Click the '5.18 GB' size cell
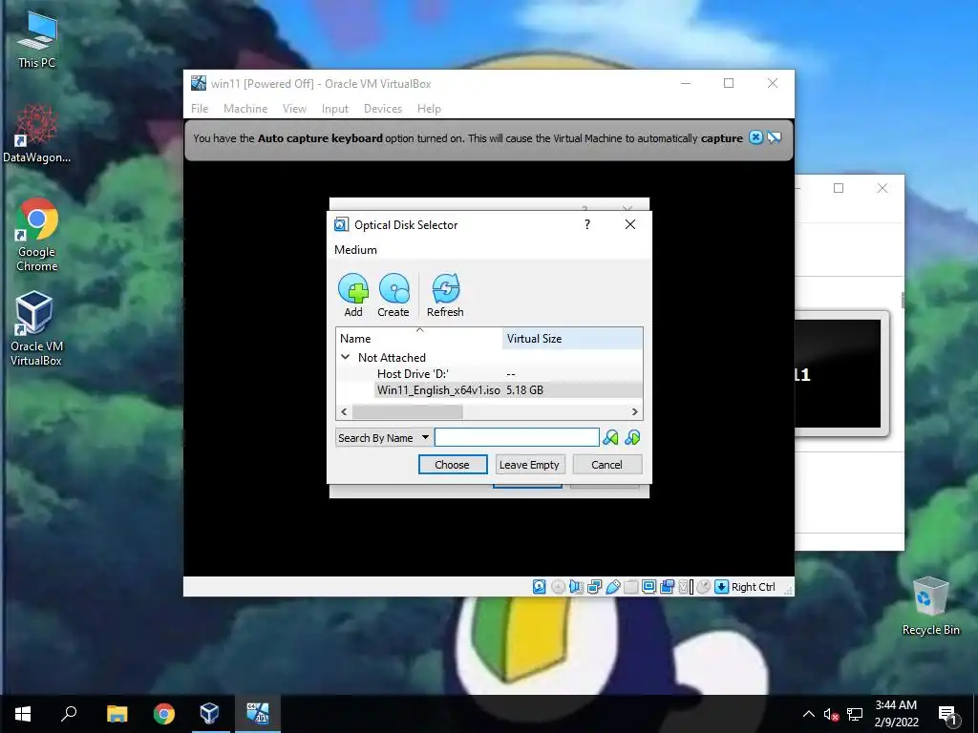Image resolution: width=978 pixels, height=733 pixels. (x=525, y=389)
